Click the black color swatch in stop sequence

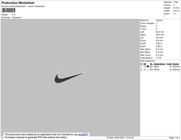(148, 66)
